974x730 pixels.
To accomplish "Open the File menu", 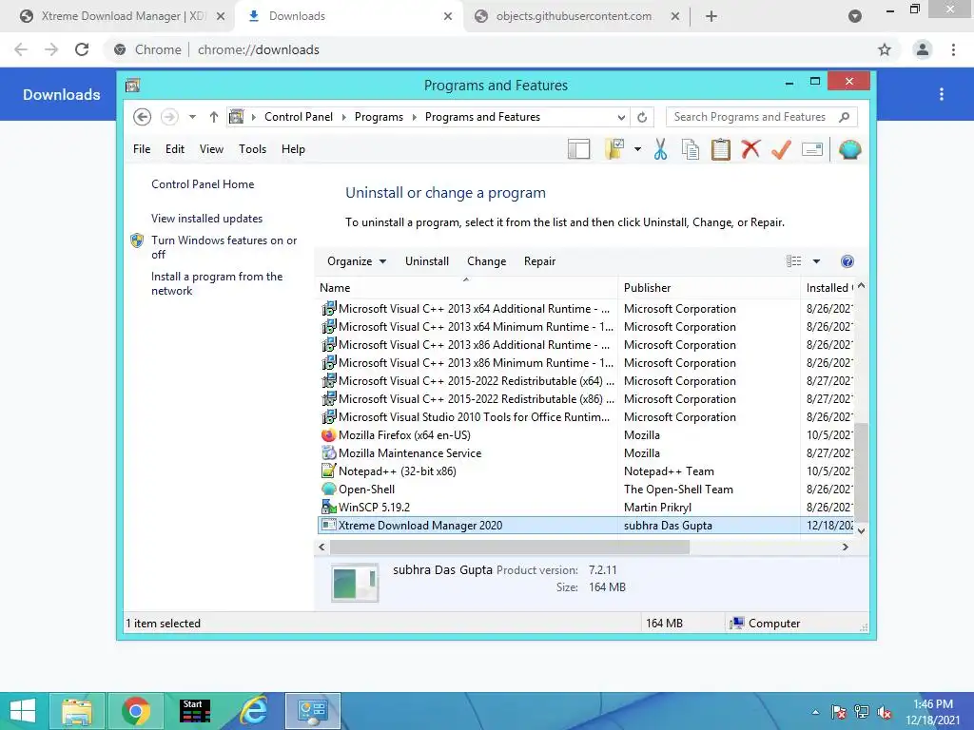I will click(142, 149).
